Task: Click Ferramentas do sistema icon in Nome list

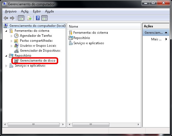Action: pos(71,33)
